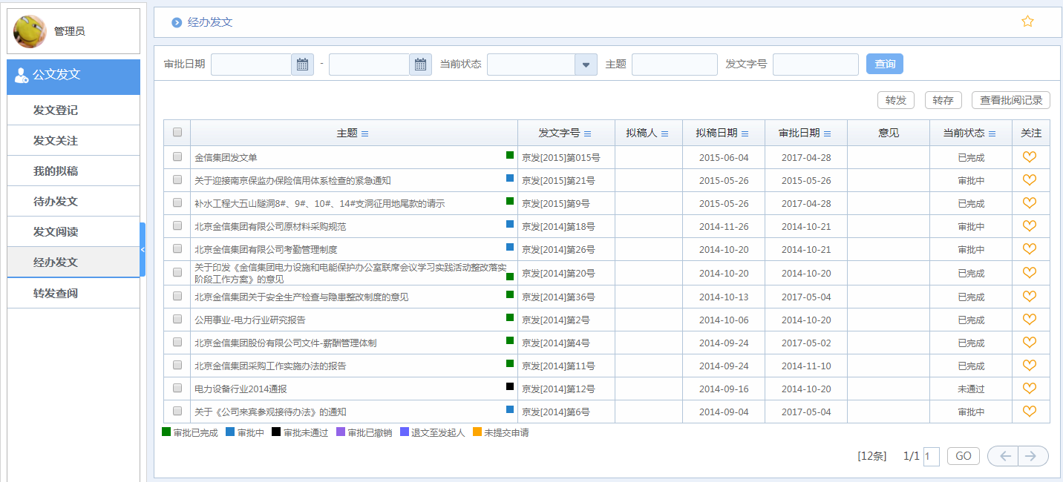The height and width of the screenshot is (482, 1063).
Task: Click the green 审批已完成 legend swatch
Action: point(168,432)
